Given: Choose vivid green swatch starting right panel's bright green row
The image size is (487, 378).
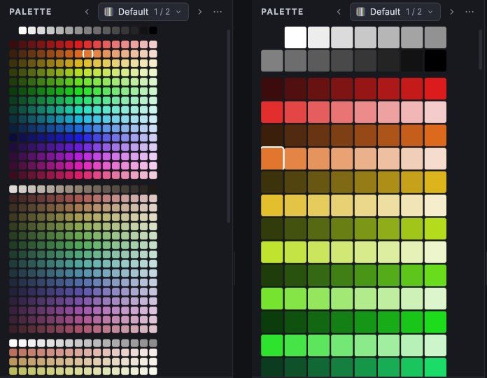Looking at the screenshot, I should (x=272, y=345).
